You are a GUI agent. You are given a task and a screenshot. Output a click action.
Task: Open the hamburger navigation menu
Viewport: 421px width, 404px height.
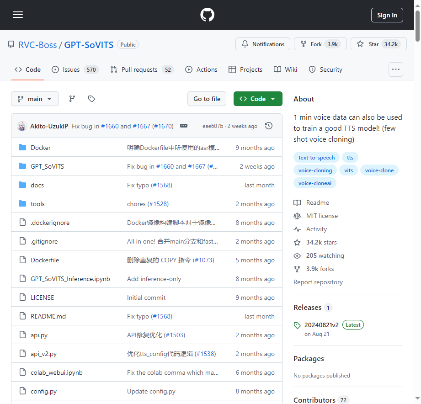click(18, 15)
